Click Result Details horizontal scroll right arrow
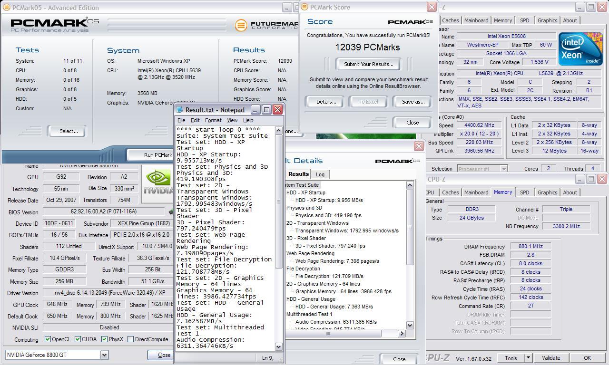609x365 pixels. tap(402, 334)
